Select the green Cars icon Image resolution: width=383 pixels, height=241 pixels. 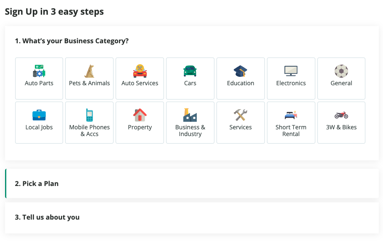click(190, 71)
